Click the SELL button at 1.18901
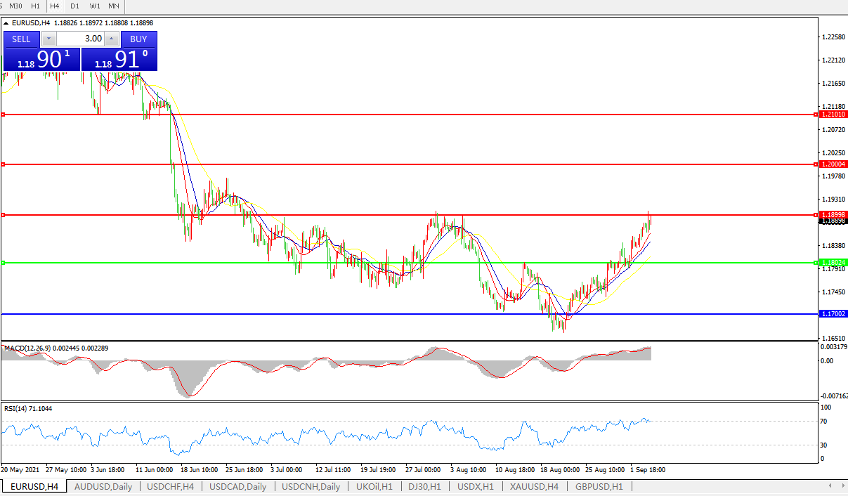The image size is (848, 496). point(21,39)
